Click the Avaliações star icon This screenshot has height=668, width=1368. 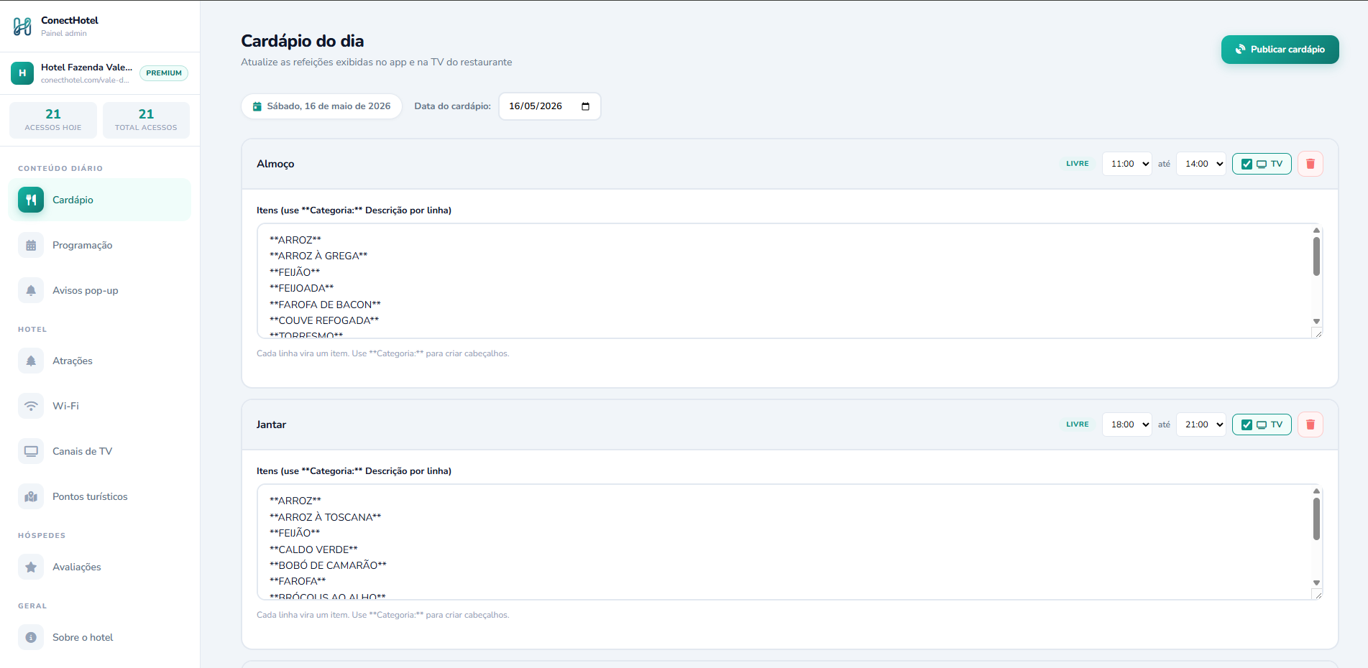tap(31, 567)
